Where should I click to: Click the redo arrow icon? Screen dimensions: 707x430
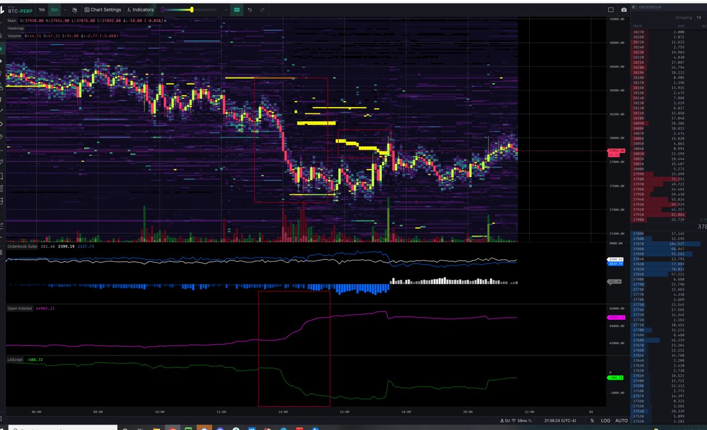coord(263,10)
